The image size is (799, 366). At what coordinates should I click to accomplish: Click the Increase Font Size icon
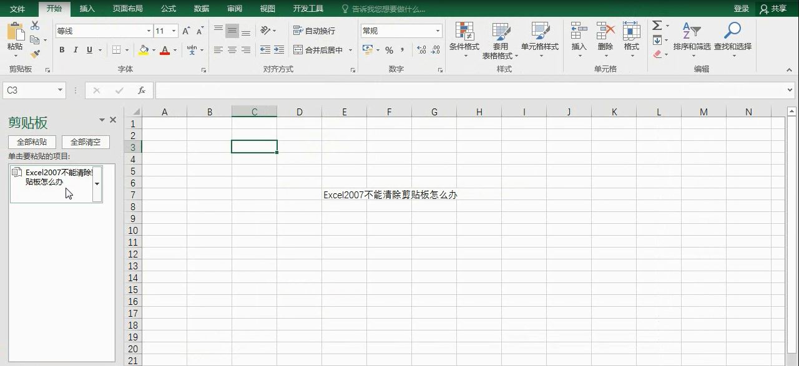pos(186,31)
